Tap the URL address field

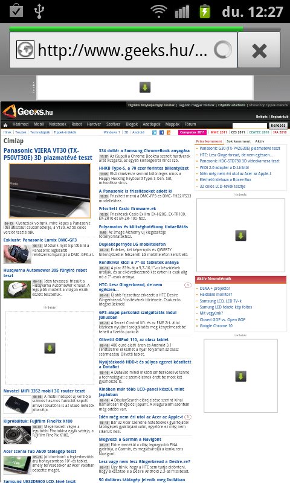coord(123,50)
